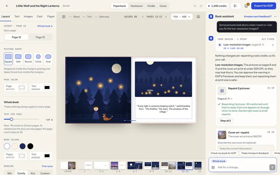Image resolution: width=280 pixels, height=175 pixels.
Task: Send the message with the arrow button
Action: (x=272, y=167)
